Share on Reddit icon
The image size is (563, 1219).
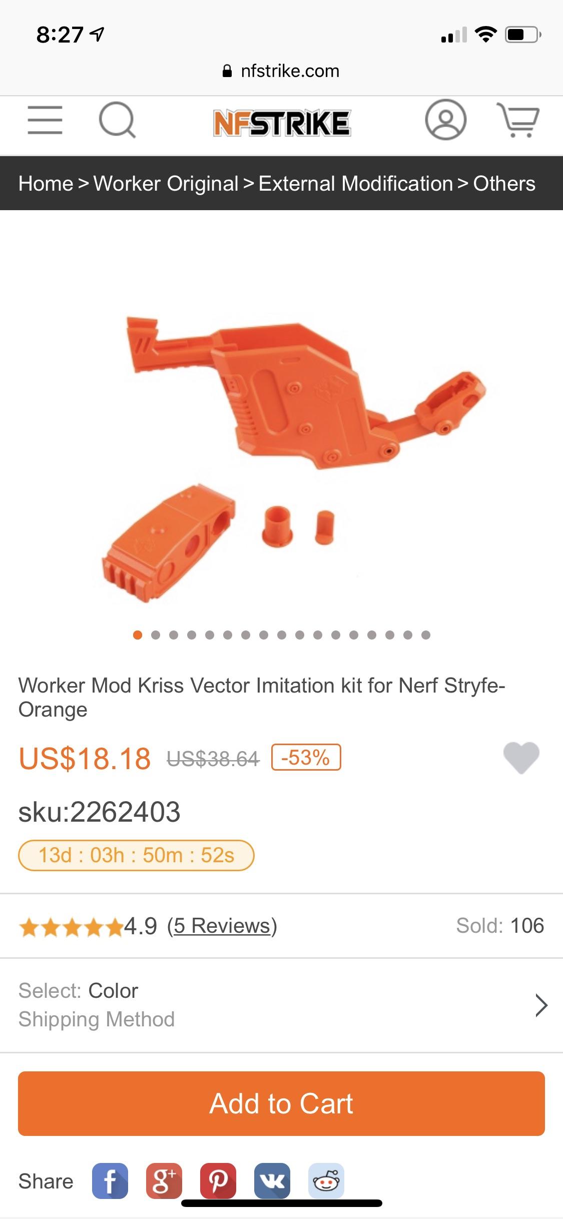coord(326,1181)
